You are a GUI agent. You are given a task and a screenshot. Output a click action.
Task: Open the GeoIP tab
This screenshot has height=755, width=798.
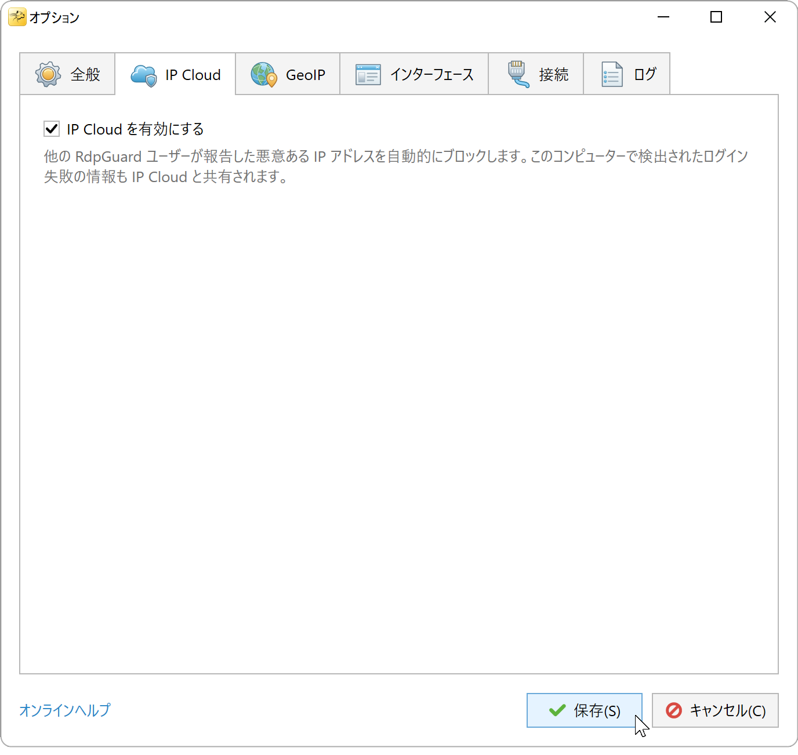288,74
